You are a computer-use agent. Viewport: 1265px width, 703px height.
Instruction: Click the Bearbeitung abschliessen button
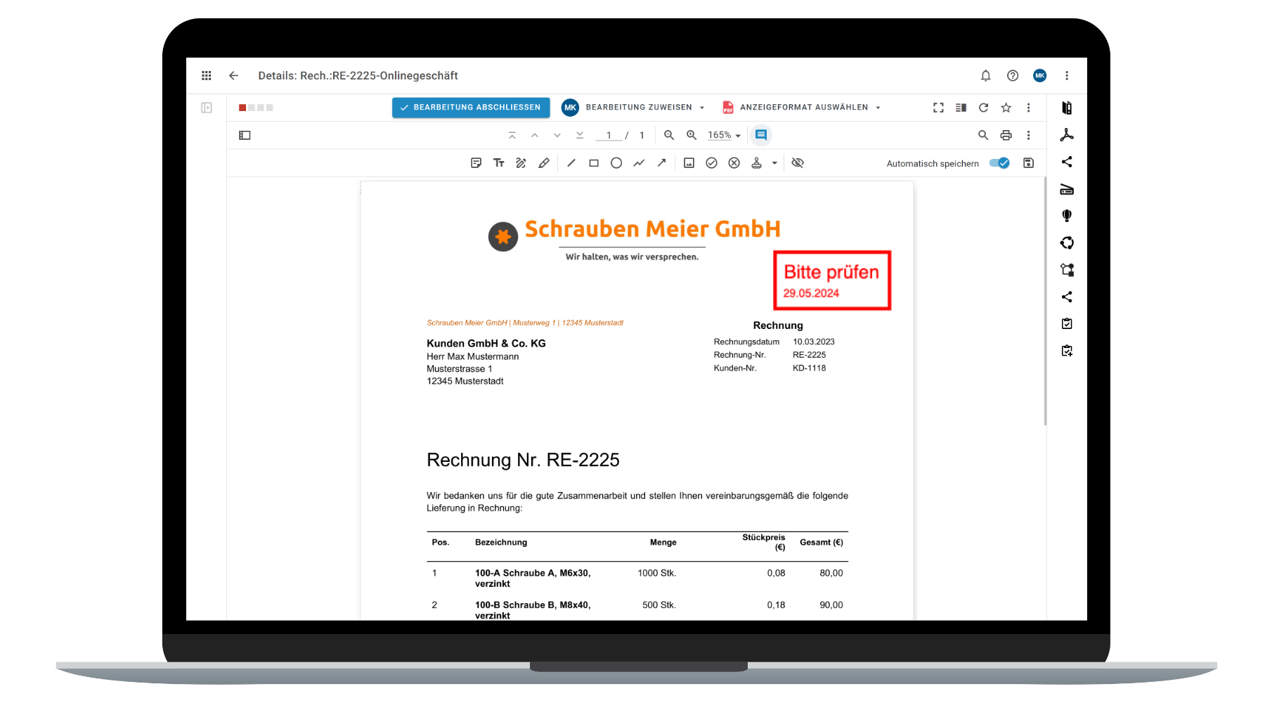[470, 107]
